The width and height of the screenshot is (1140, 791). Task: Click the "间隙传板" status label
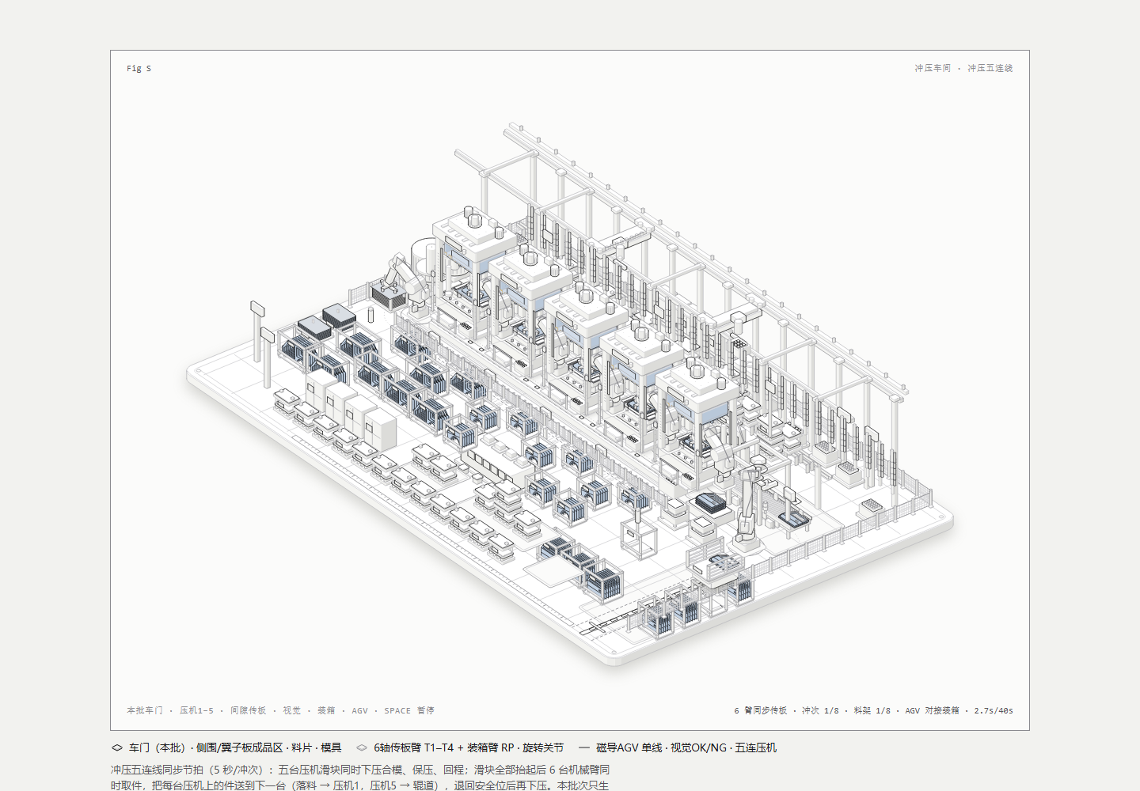coord(249,710)
